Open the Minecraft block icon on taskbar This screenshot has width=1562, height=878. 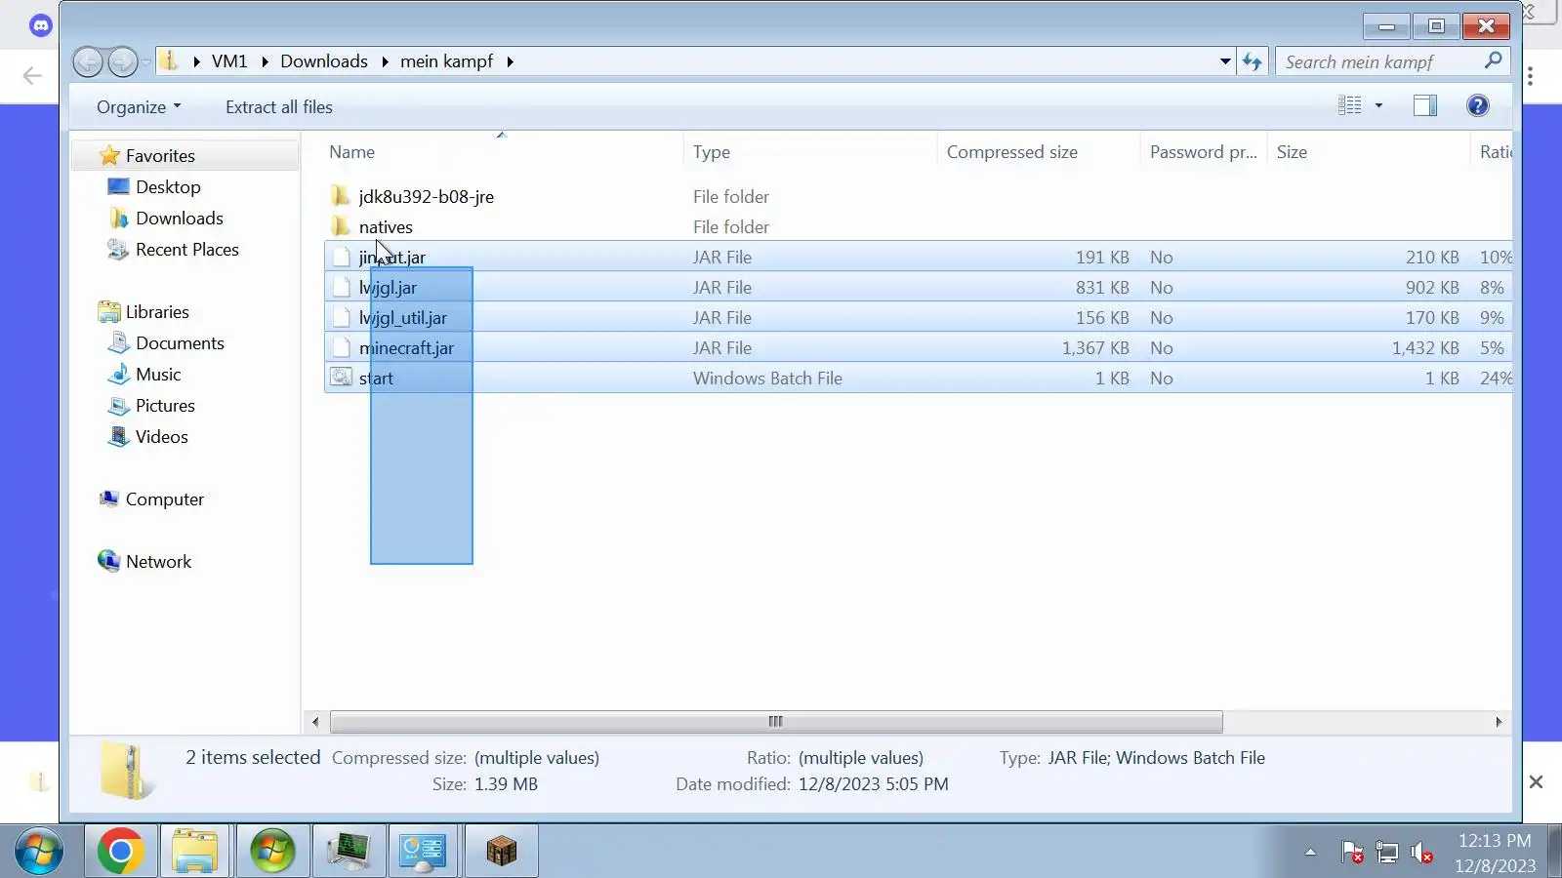pyautogui.click(x=501, y=852)
